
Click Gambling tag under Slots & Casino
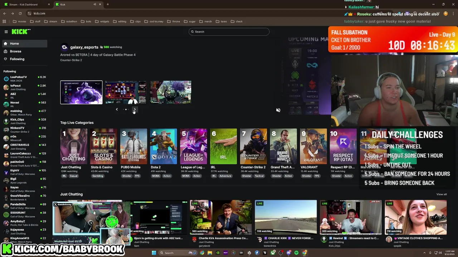pos(98,176)
